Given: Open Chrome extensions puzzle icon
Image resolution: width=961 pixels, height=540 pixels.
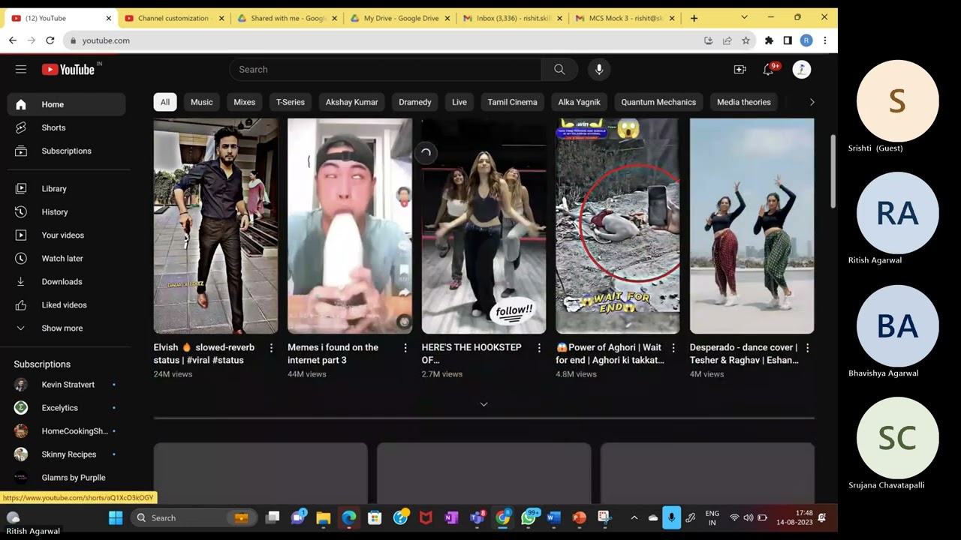Looking at the screenshot, I should [769, 40].
